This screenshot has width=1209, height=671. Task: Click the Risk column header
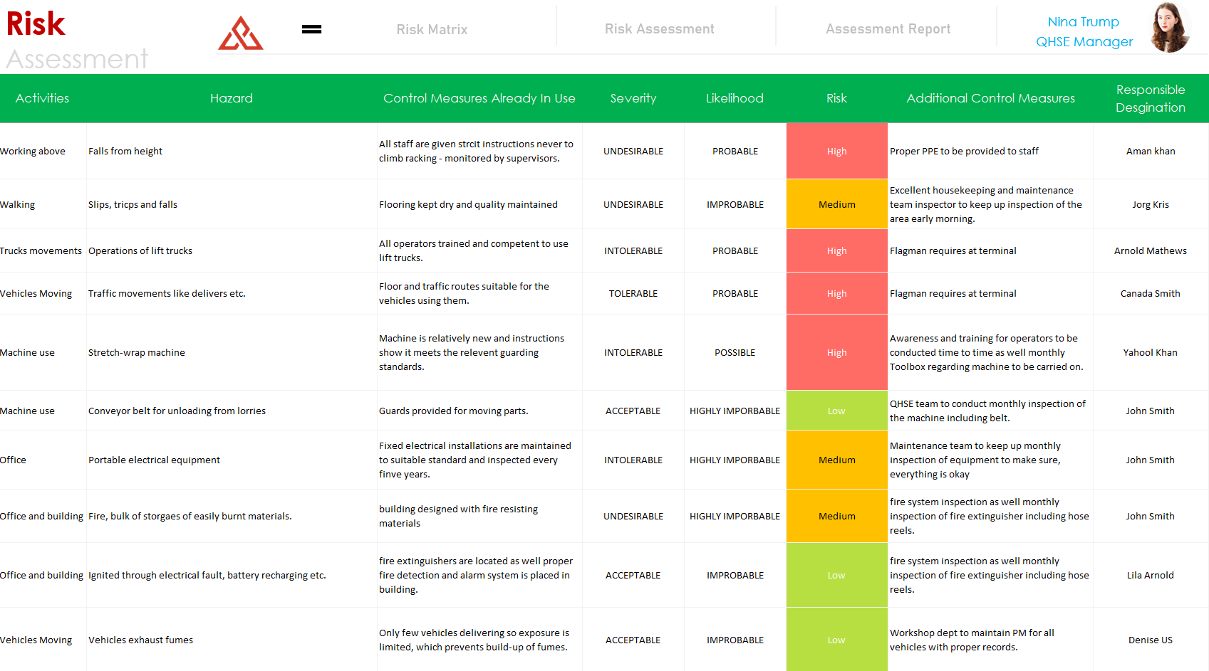tap(836, 98)
